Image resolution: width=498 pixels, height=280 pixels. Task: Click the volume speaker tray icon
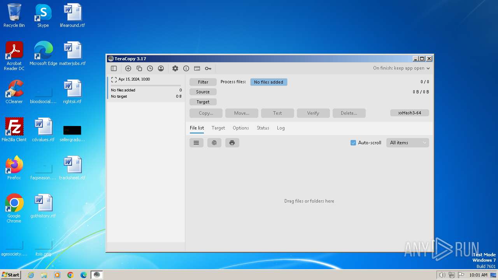(442, 275)
